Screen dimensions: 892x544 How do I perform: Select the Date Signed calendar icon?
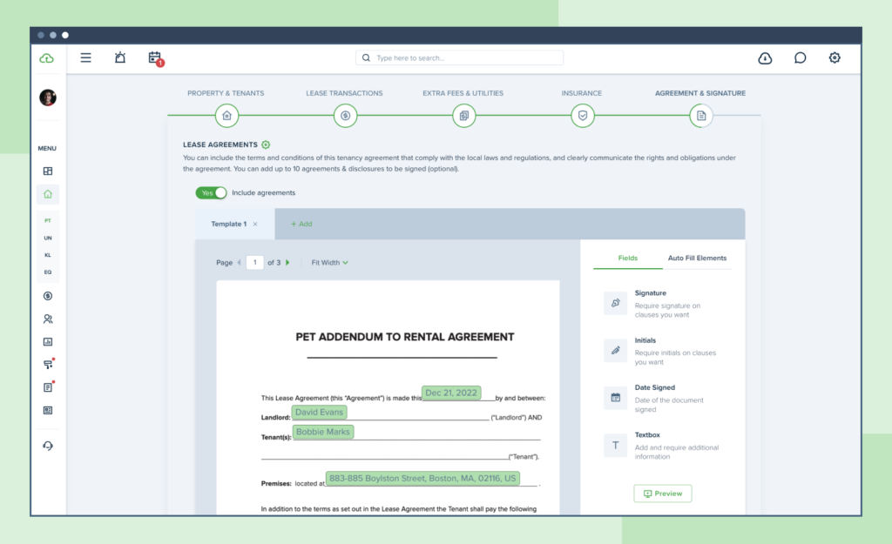coord(616,398)
